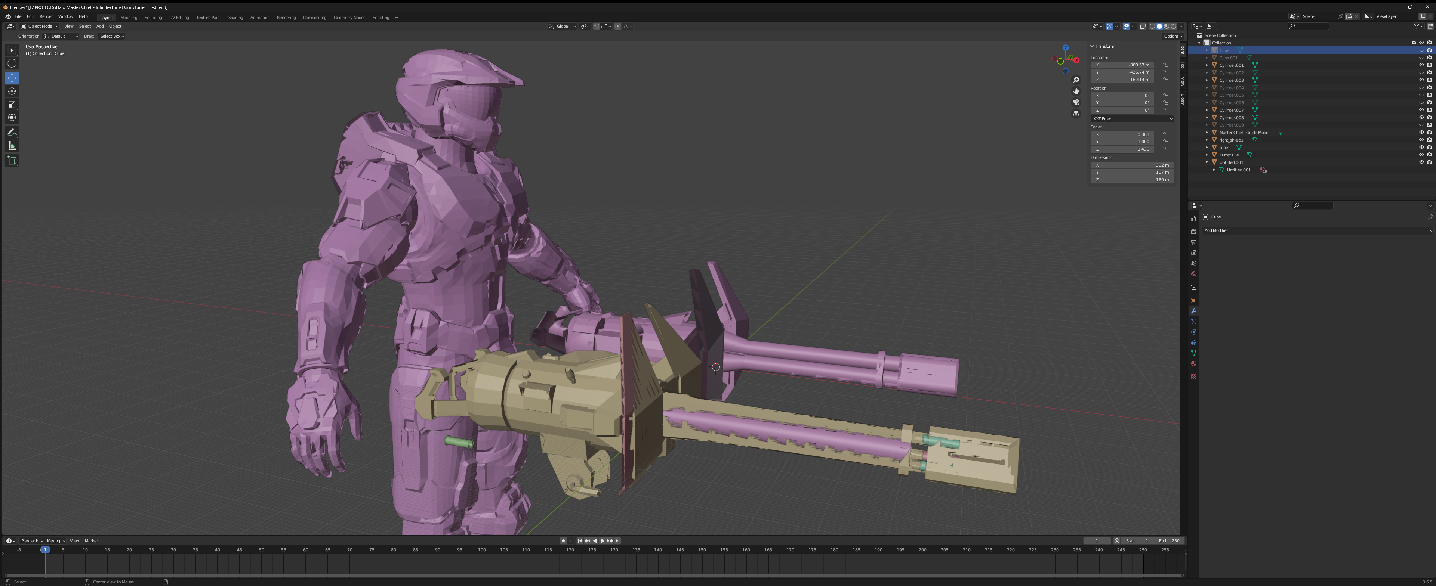Select the Select Box tool

coord(12,50)
